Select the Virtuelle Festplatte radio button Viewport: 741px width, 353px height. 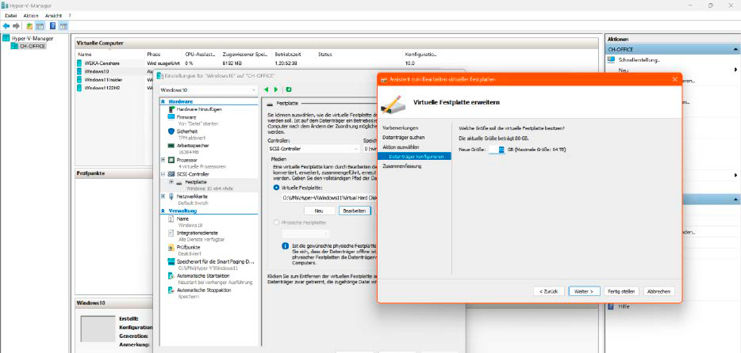[x=276, y=187]
